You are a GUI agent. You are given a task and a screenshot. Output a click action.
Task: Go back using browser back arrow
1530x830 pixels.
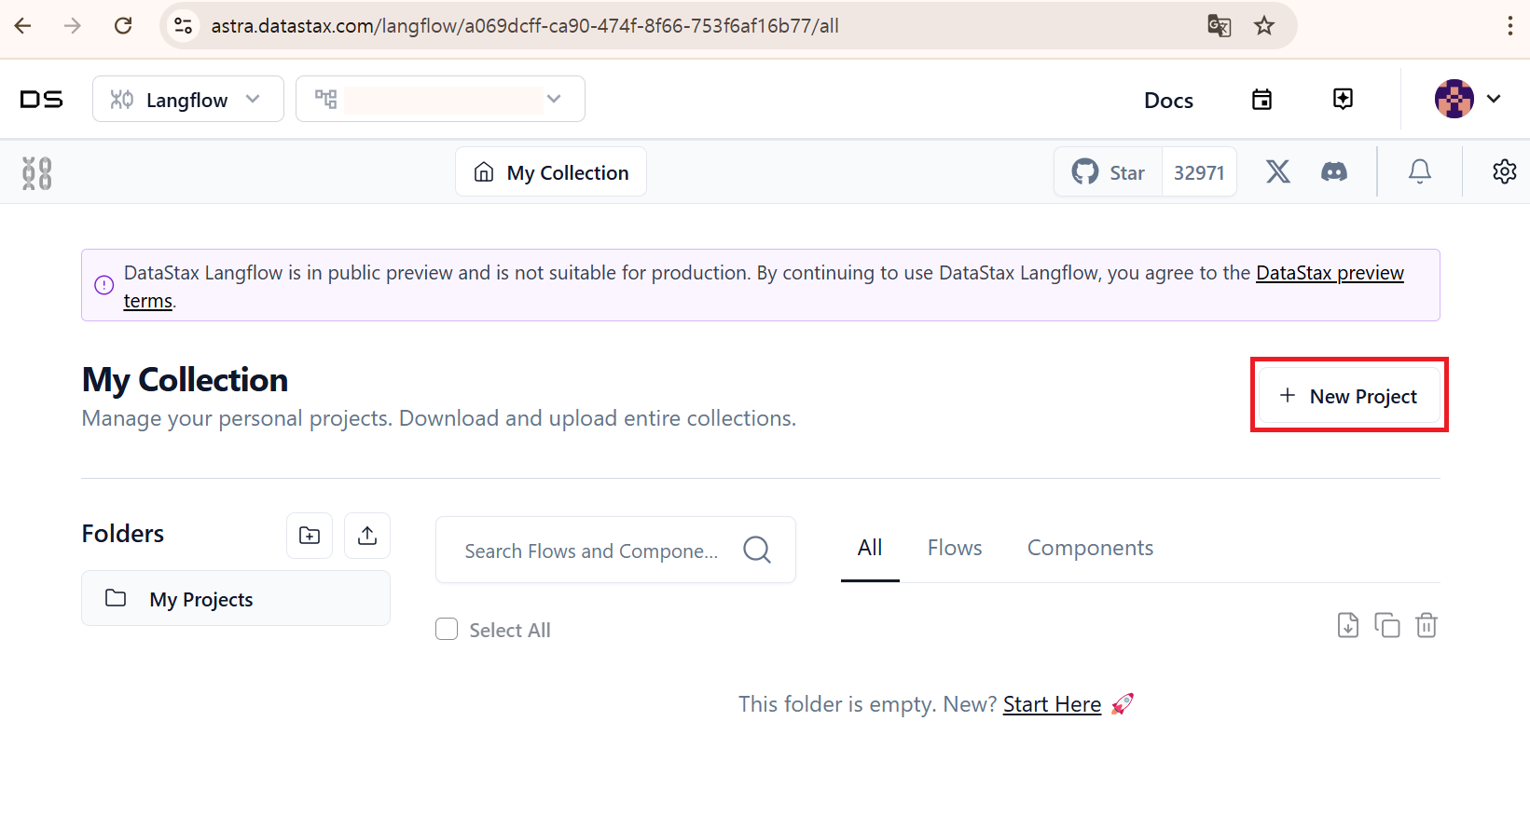(23, 25)
